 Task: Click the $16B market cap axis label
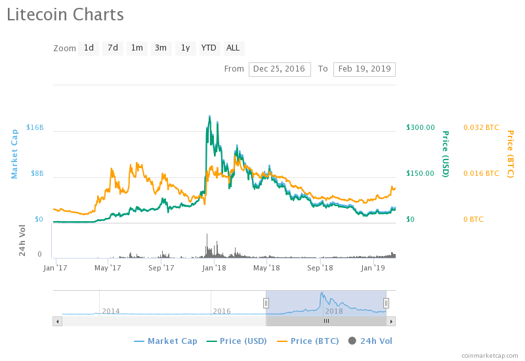coord(35,127)
